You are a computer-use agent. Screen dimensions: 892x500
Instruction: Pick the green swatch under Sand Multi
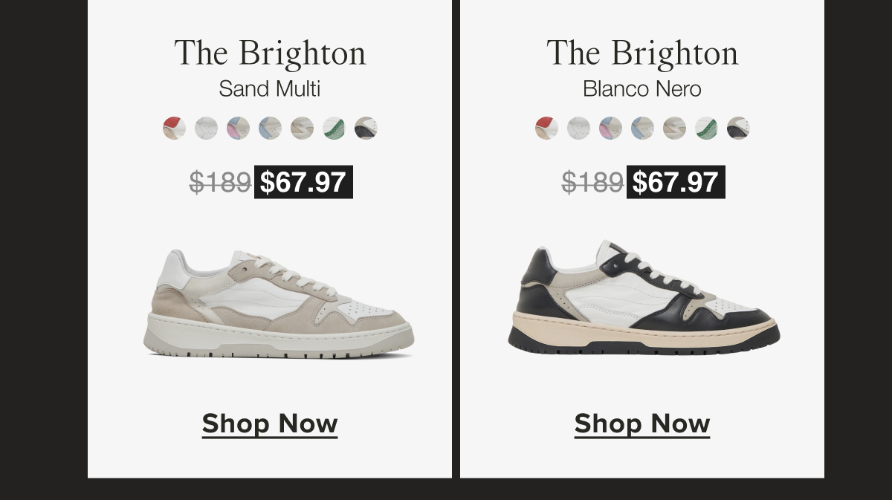334,128
